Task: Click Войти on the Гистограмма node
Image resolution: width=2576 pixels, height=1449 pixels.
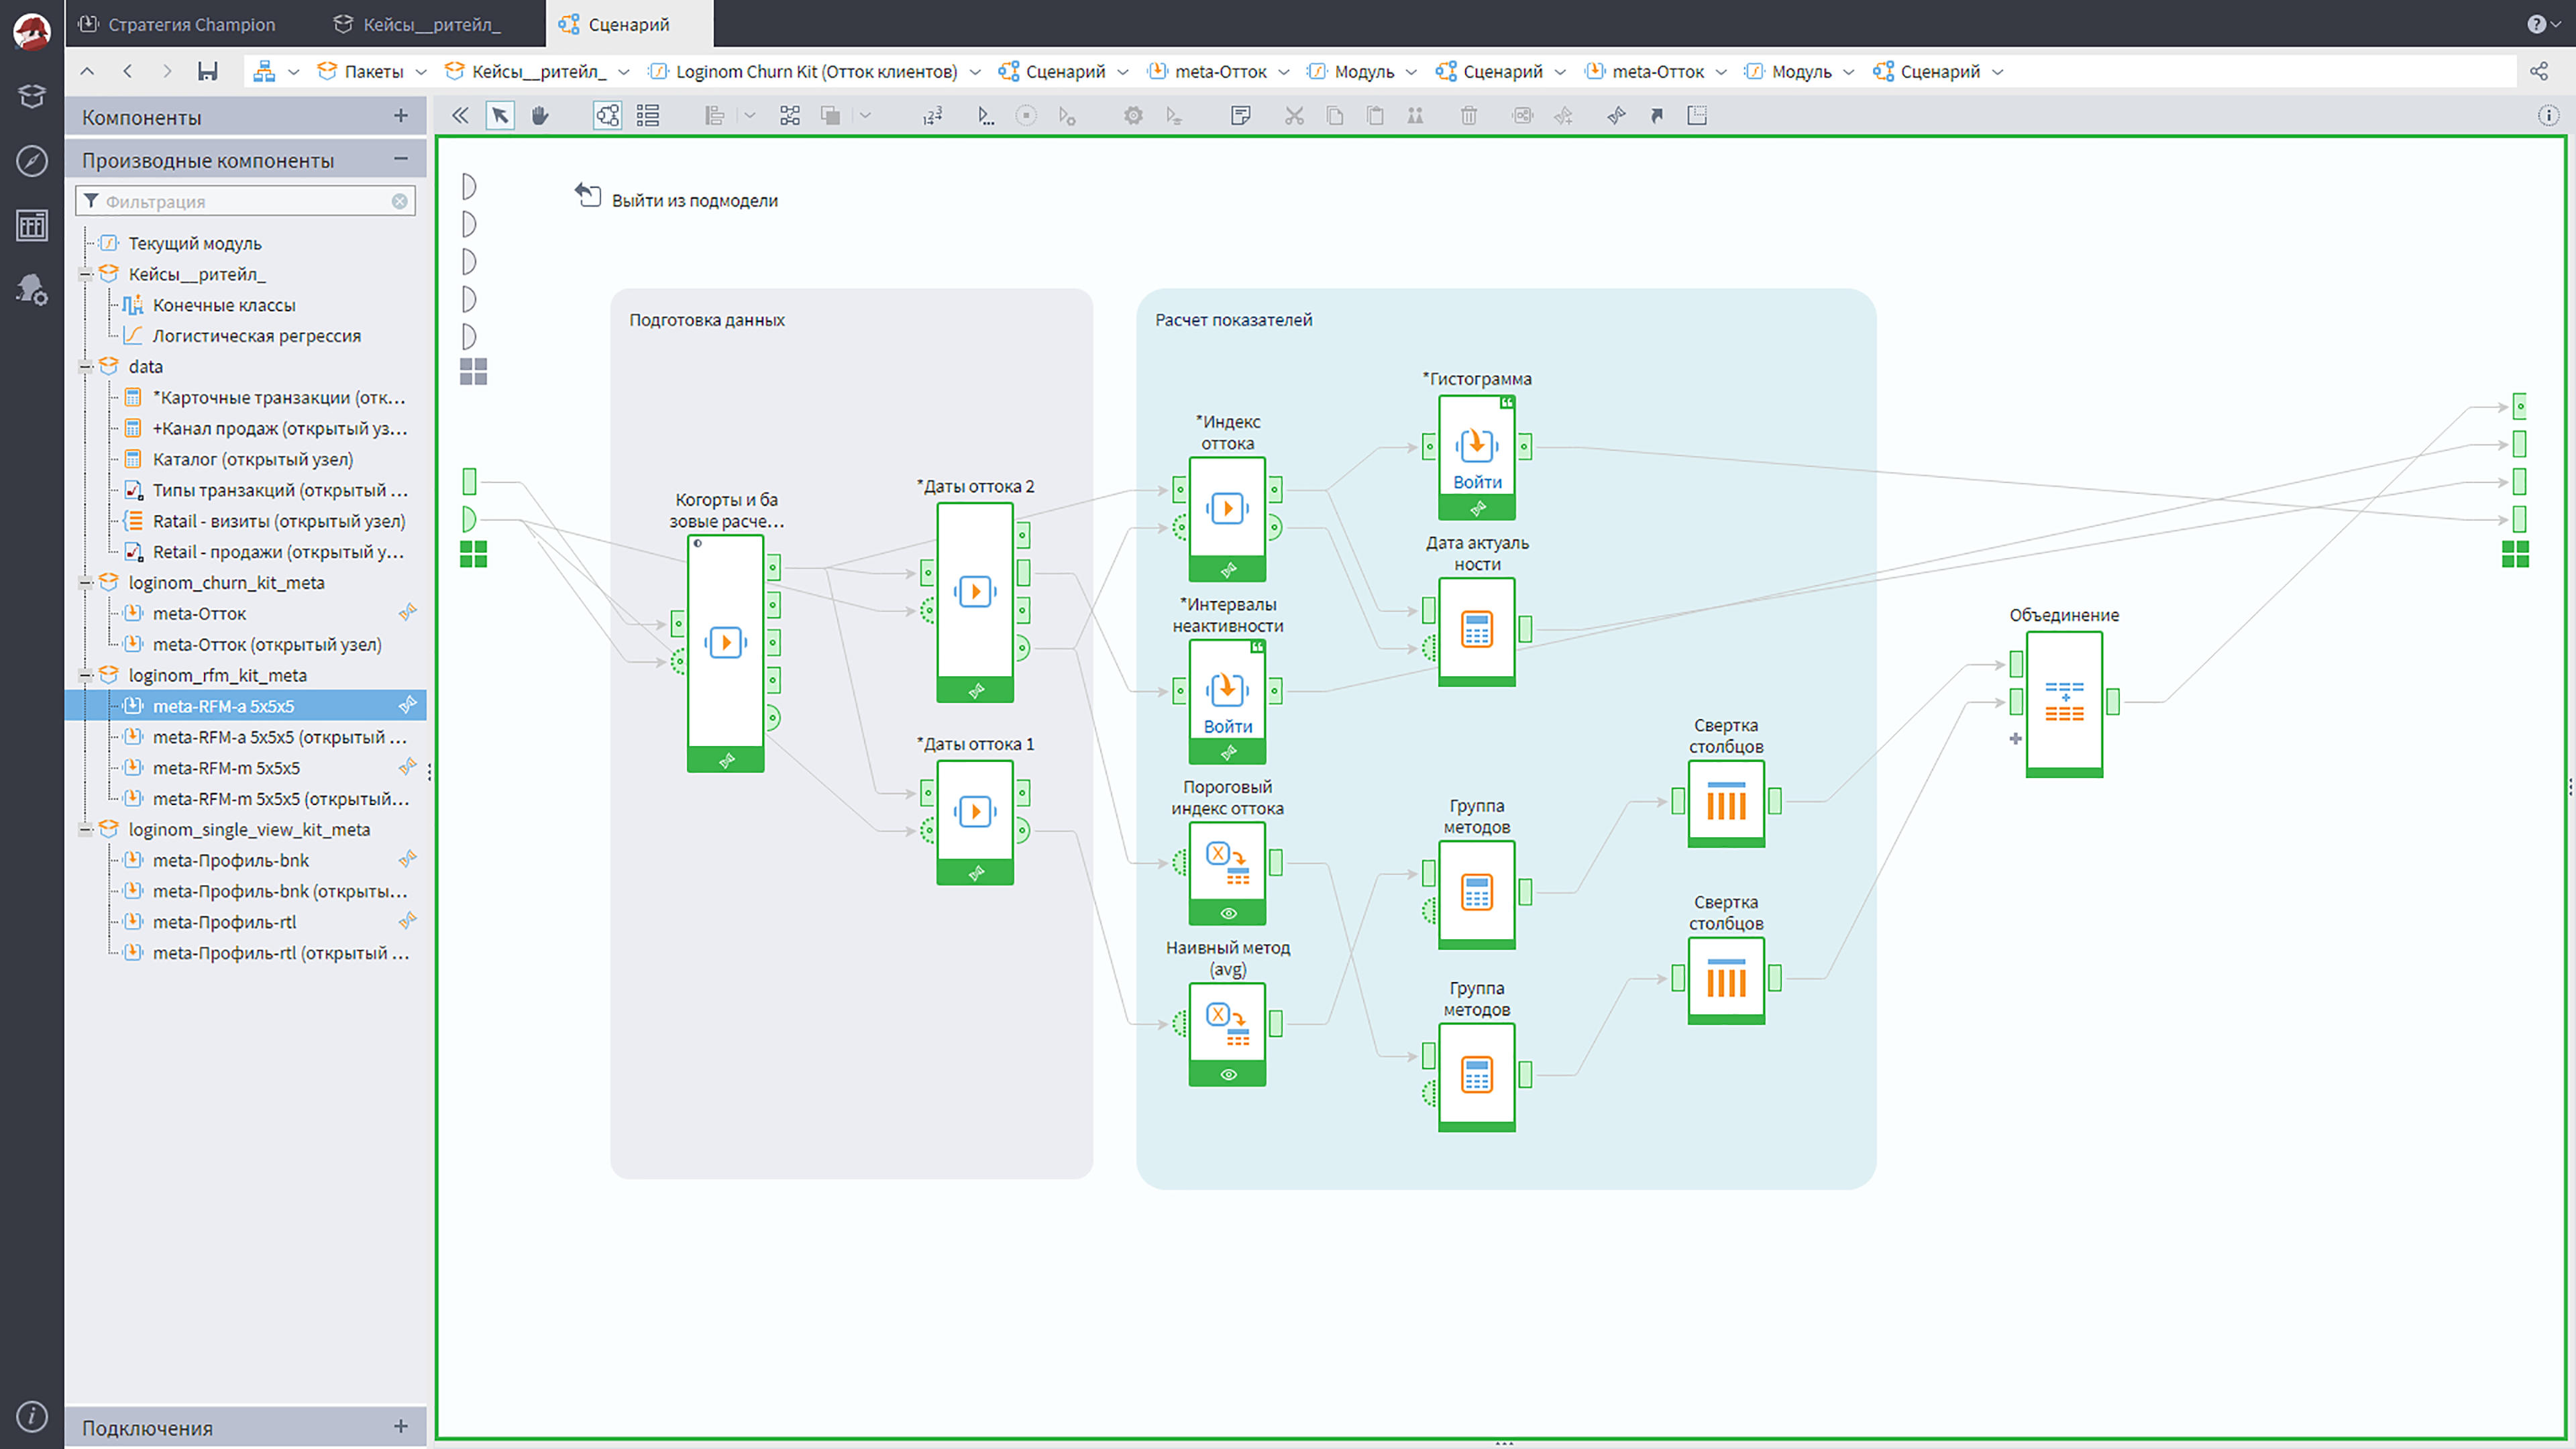Action: pyautogui.click(x=1477, y=482)
